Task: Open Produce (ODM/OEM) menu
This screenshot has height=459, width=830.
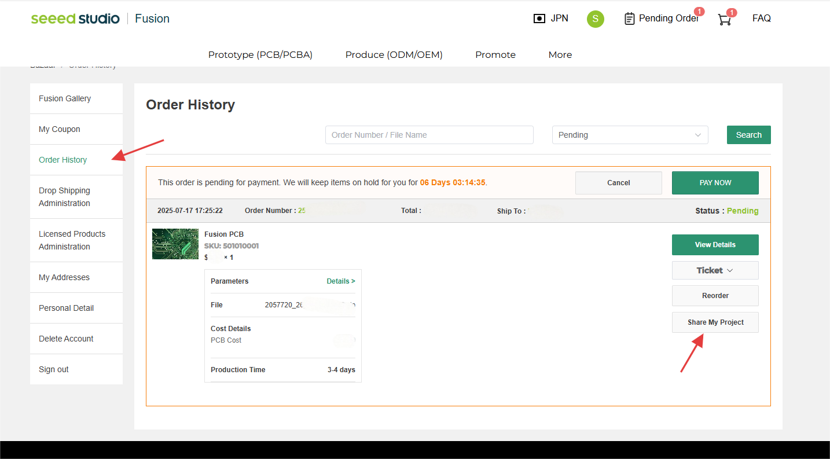Action: (x=394, y=55)
